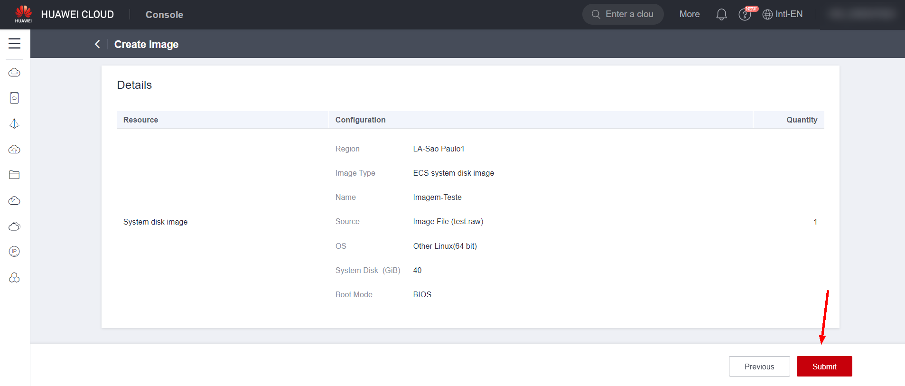Click the three-hexagon cluster sidebar icon

click(x=14, y=278)
